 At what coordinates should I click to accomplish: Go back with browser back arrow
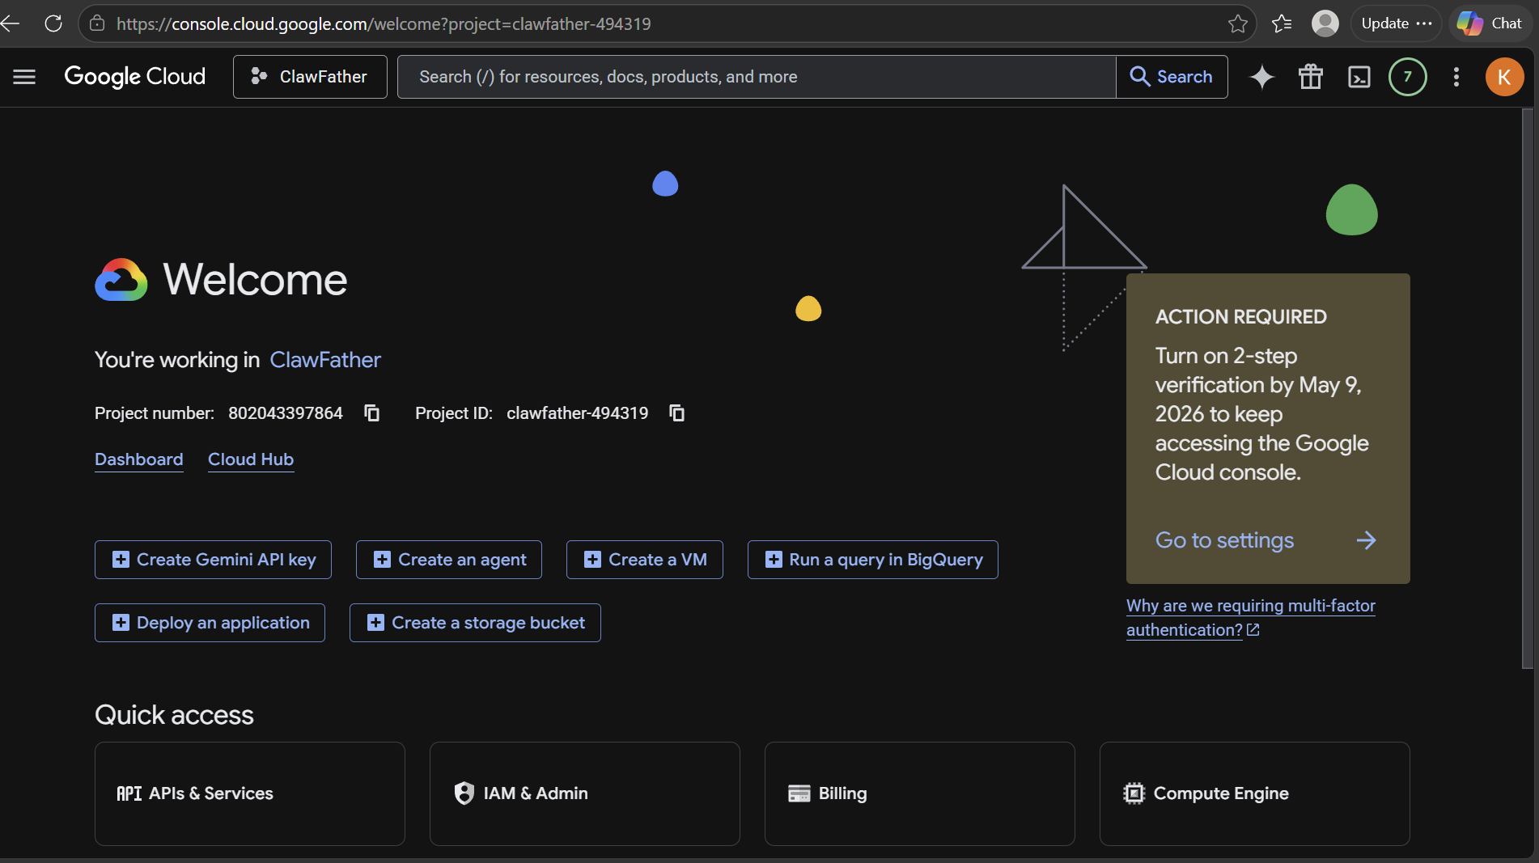pos(11,23)
